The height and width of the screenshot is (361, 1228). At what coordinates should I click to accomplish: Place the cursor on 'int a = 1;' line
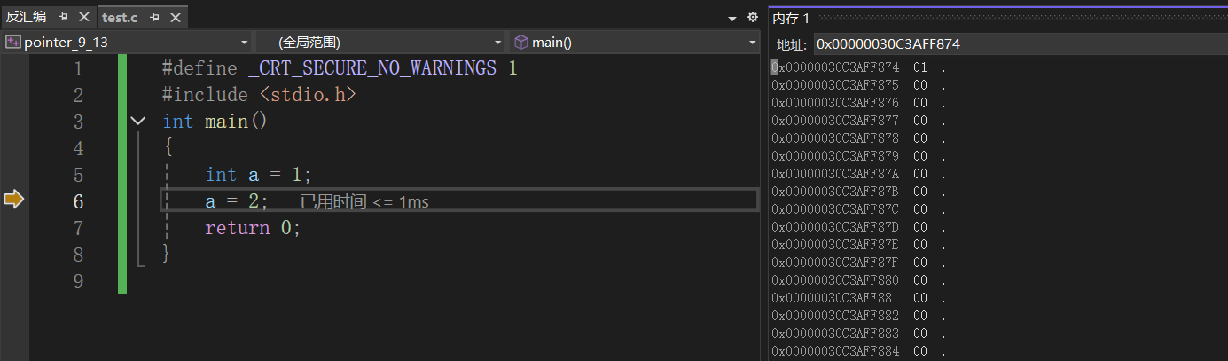[259, 175]
